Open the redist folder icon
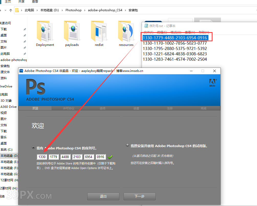 99,31
